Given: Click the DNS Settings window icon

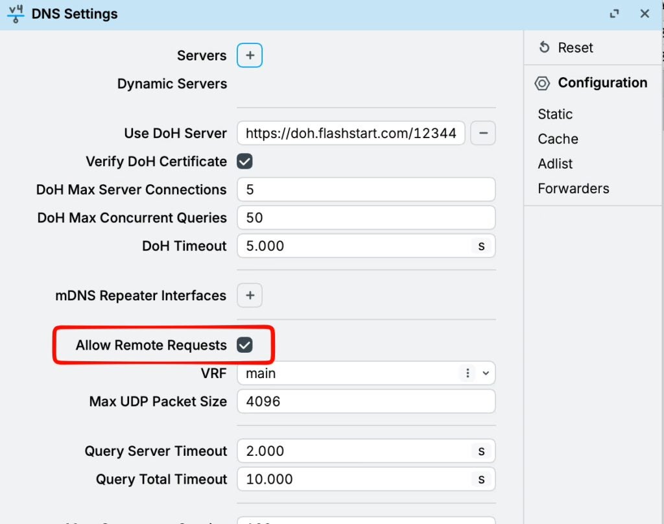Looking at the screenshot, I should (16, 14).
